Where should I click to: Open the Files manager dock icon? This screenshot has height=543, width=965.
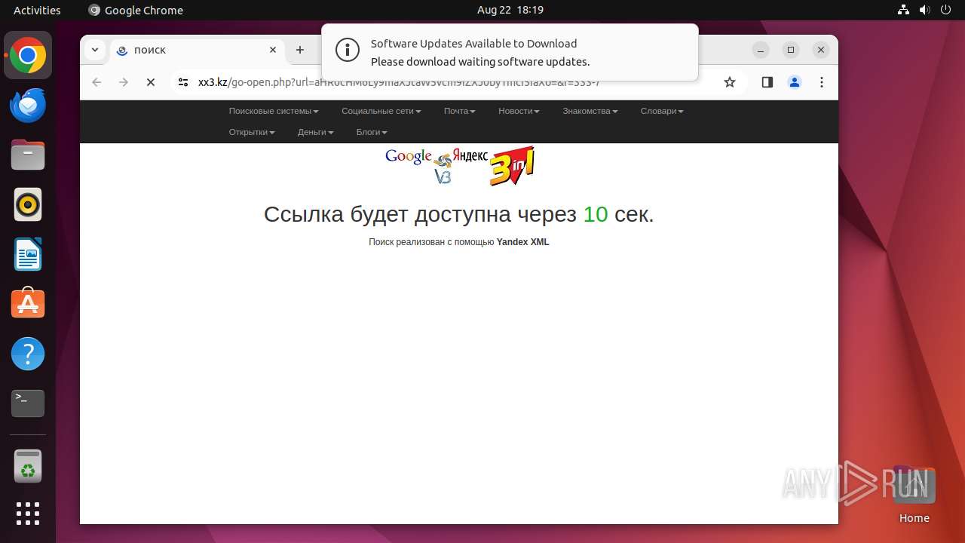pos(28,155)
